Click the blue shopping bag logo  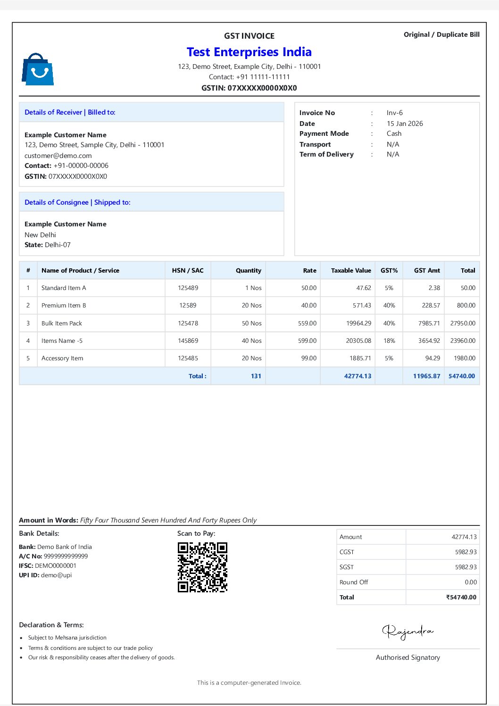(38, 70)
